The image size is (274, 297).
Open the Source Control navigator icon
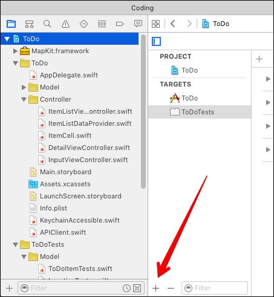pyautogui.click(x=29, y=24)
